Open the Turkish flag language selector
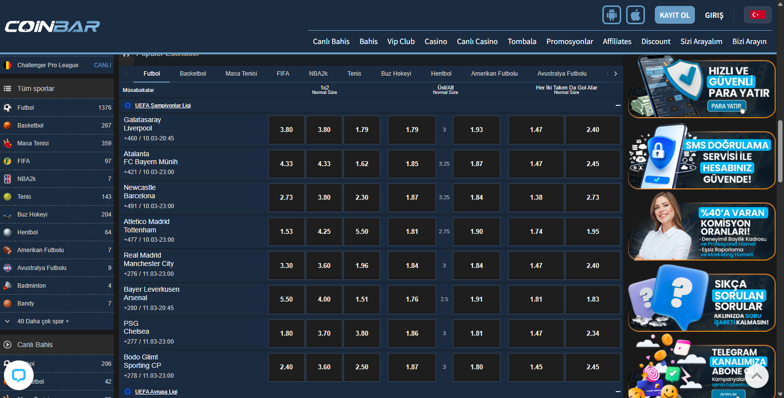Viewport: 784px width, 398px height. point(757,15)
